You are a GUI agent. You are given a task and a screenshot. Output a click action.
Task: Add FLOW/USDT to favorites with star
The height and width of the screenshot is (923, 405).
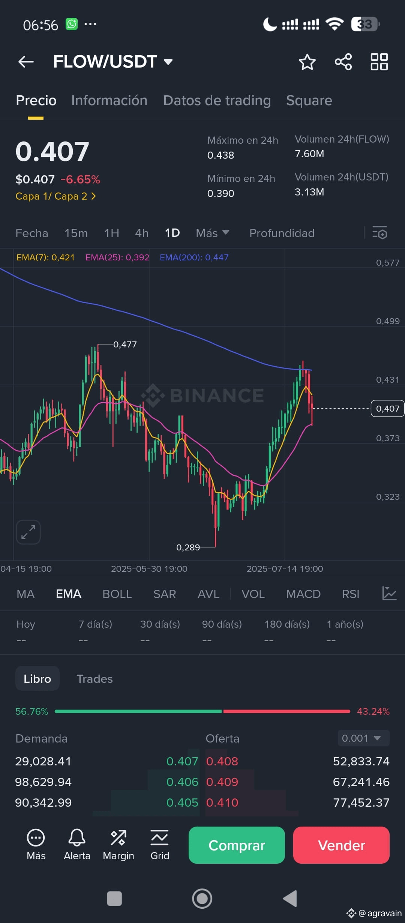[307, 62]
